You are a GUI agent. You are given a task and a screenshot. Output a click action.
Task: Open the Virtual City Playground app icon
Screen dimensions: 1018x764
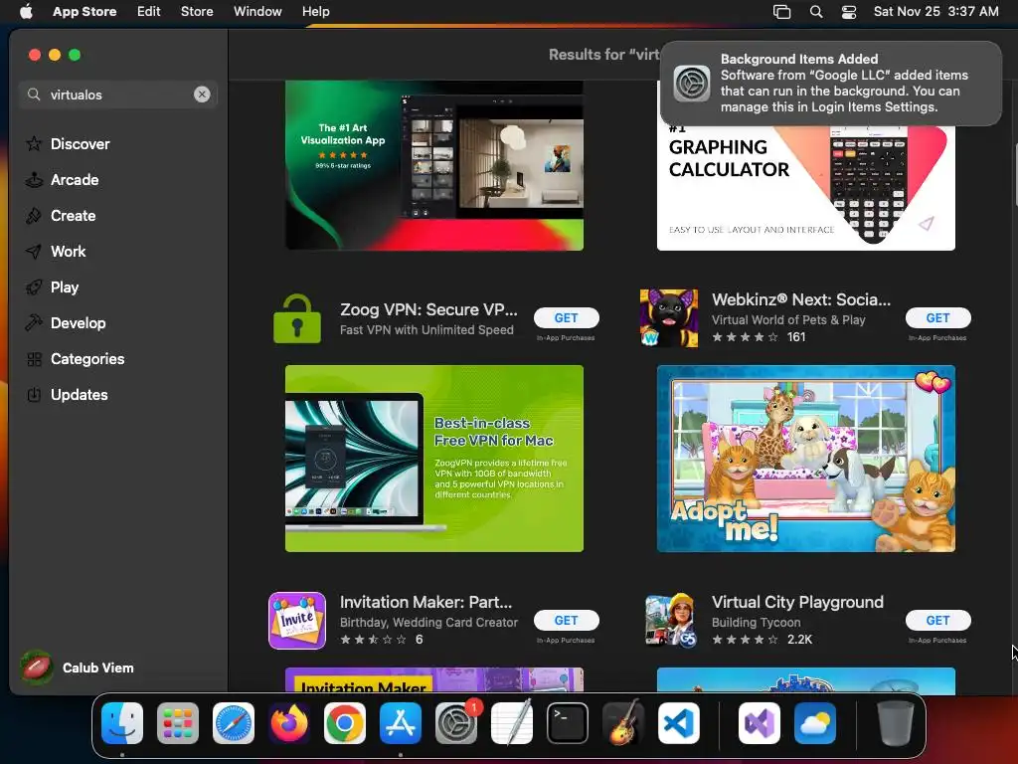(669, 621)
